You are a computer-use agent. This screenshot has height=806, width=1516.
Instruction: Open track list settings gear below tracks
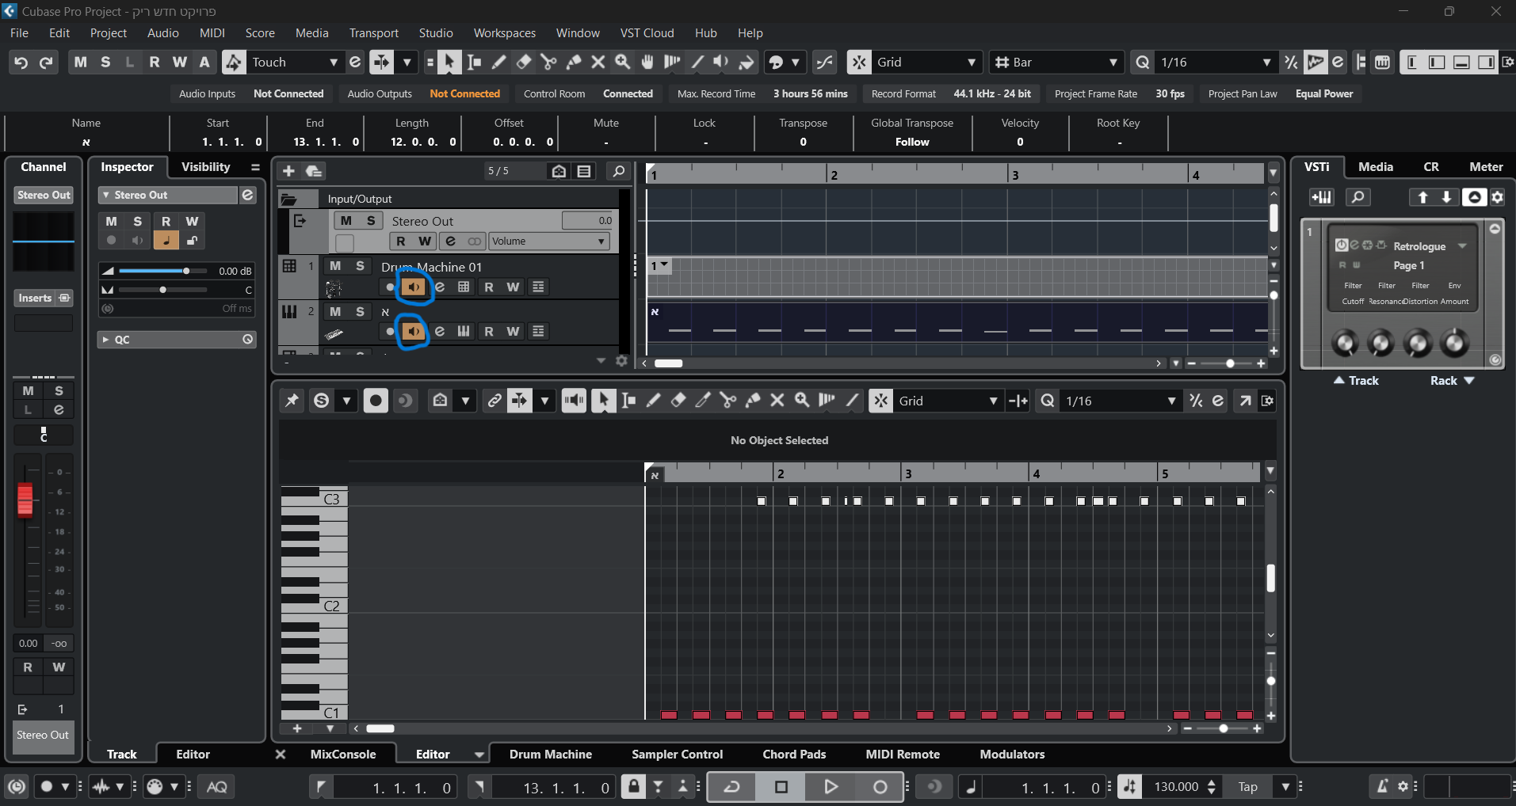pyautogui.click(x=621, y=361)
